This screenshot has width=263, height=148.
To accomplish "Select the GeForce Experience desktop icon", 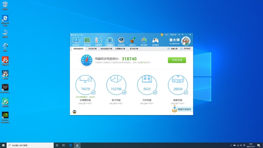I will pyautogui.click(x=5, y=117).
